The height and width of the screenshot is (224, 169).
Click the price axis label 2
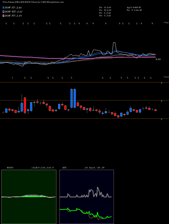pos(161,119)
